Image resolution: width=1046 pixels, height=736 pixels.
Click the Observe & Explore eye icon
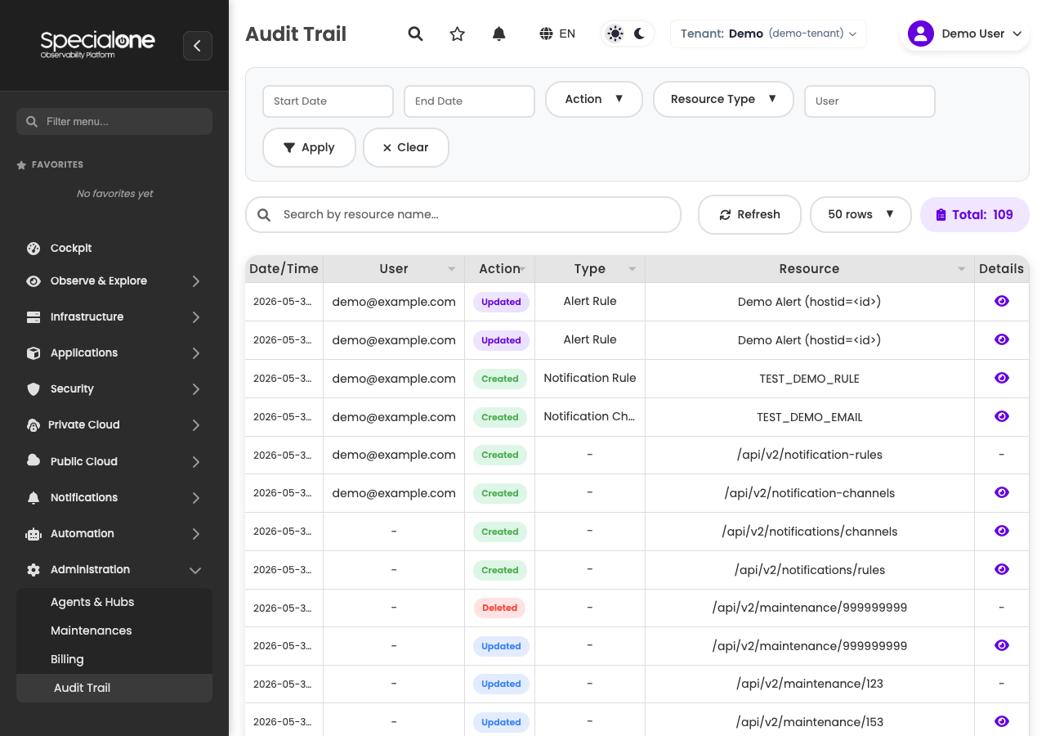point(34,280)
